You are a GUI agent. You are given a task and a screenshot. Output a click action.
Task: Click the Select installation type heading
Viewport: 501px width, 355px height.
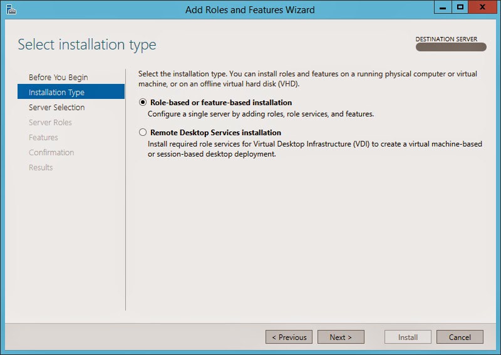[x=87, y=44]
